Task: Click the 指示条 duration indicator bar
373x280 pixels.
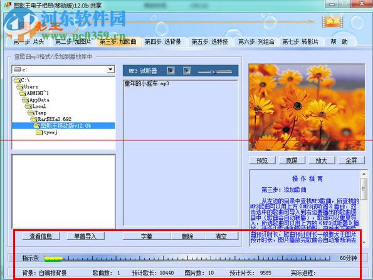Action: [x=187, y=258]
